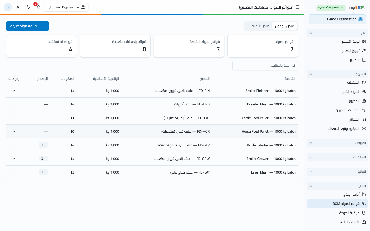370x231 pixels.
Task: Expand the المالية finance section
Action: 337,172
